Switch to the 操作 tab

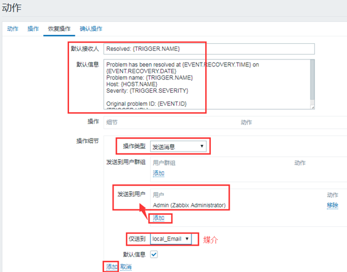[x=33, y=29]
